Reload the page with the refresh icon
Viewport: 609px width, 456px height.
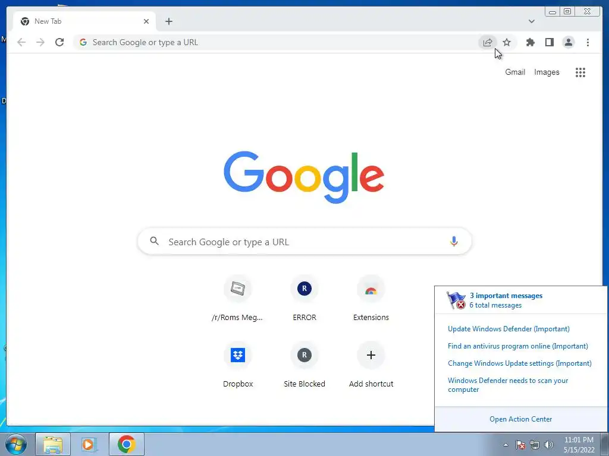(59, 42)
